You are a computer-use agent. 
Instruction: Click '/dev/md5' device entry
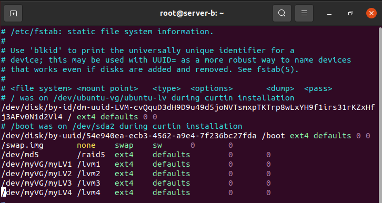pyautogui.click(x=20, y=155)
